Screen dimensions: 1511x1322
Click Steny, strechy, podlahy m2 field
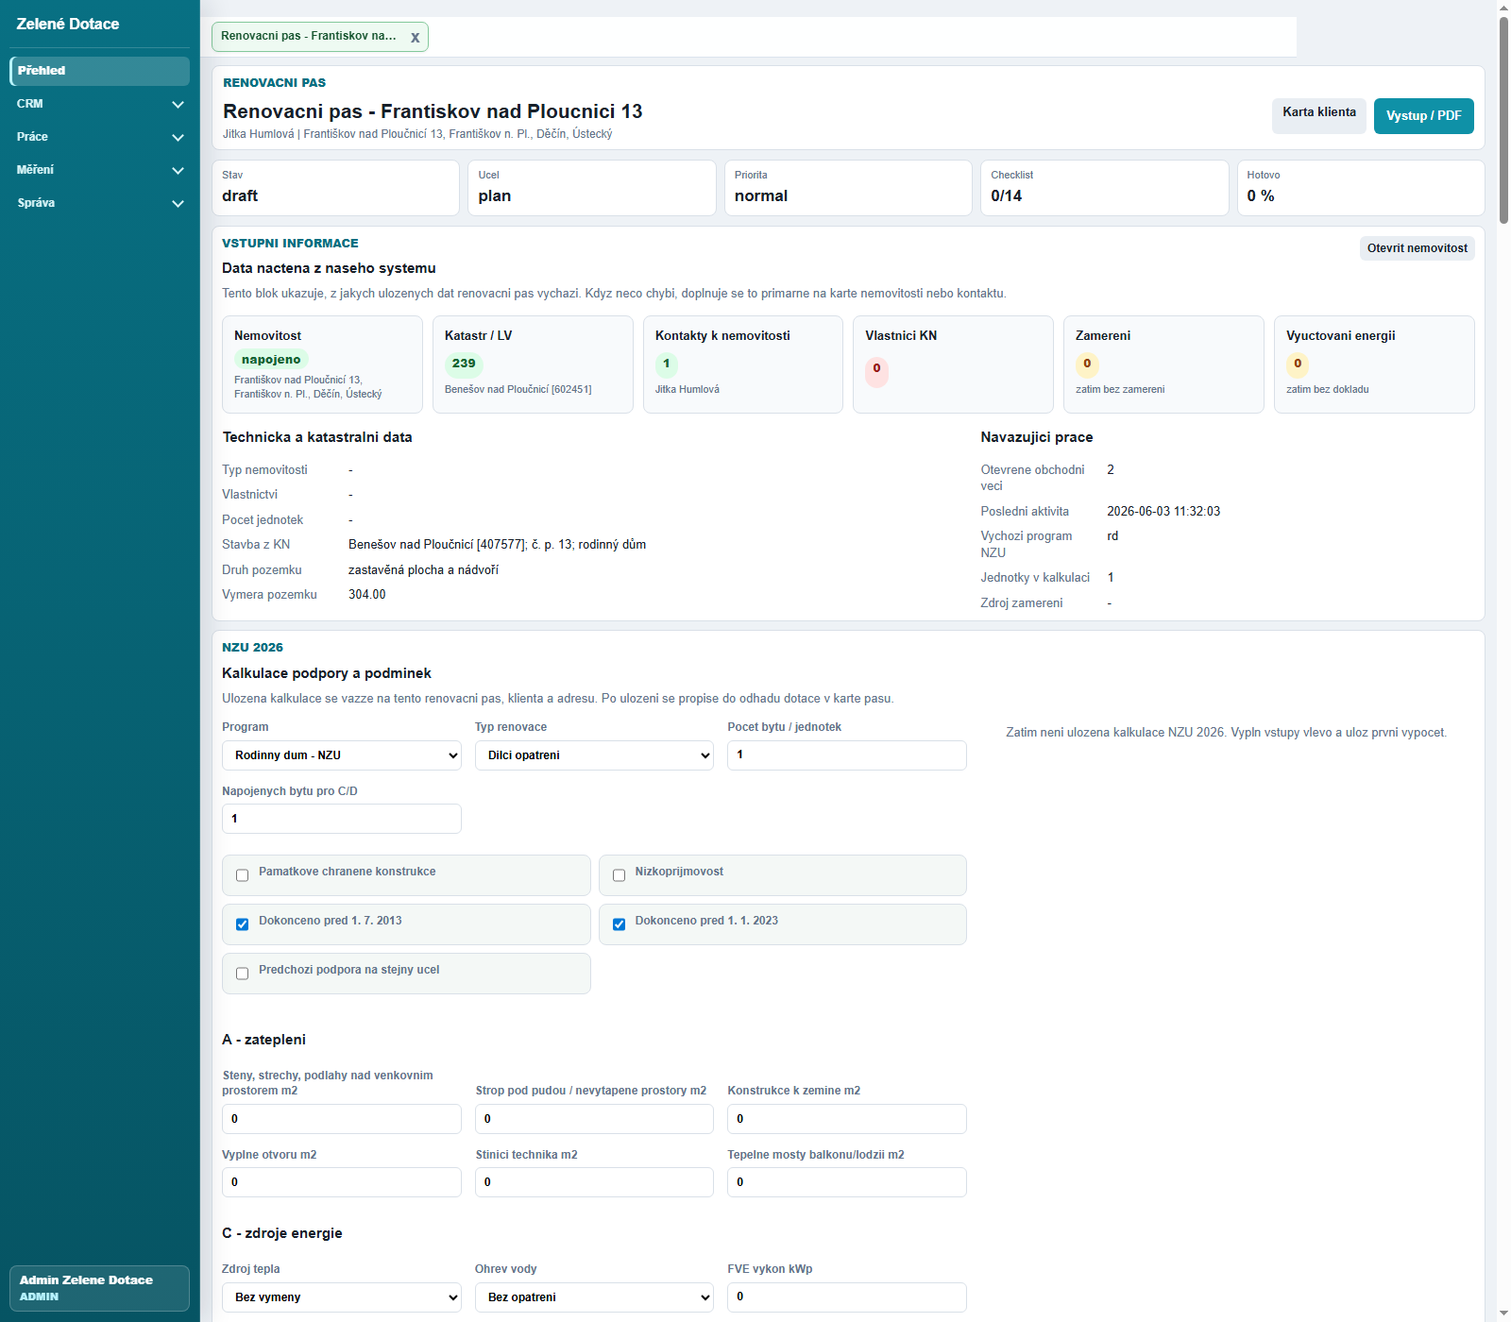point(342,1119)
